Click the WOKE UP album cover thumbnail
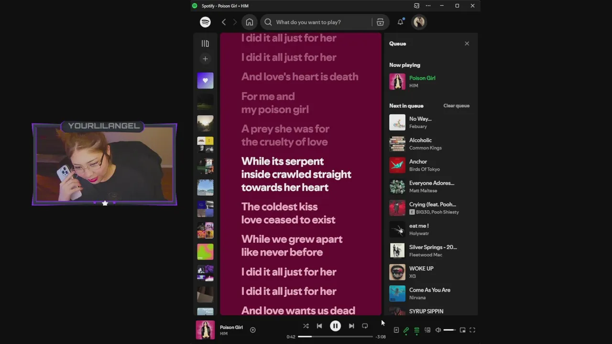 397,272
